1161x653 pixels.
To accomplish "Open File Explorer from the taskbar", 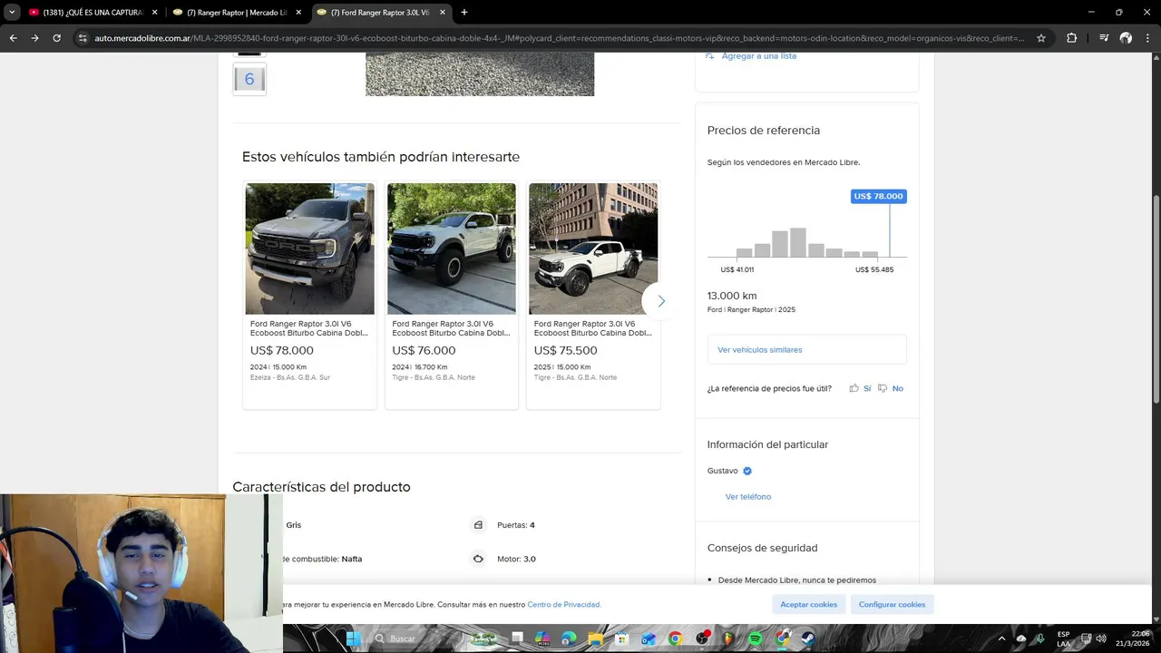I will click(x=595, y=638).
